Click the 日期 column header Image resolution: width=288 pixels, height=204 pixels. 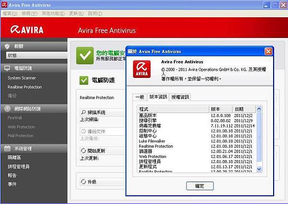click(244, 109)
